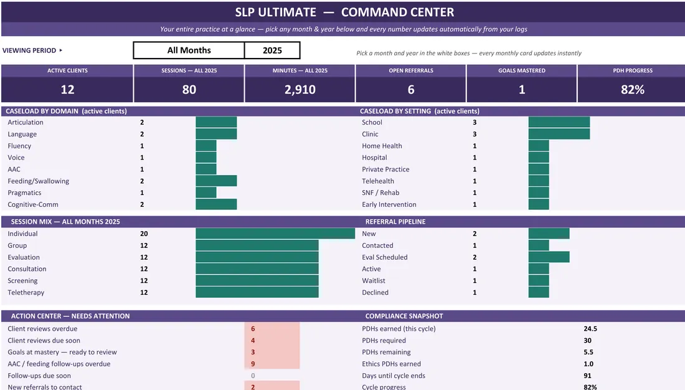The width and height of the screenshot is (685, 390).
Task: Select the Feeding/Swallowing domain row label
Action: (39, 181)
